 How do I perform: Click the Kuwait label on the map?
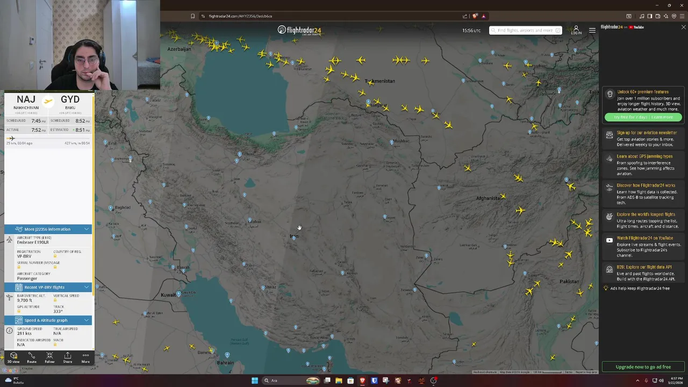168,295
